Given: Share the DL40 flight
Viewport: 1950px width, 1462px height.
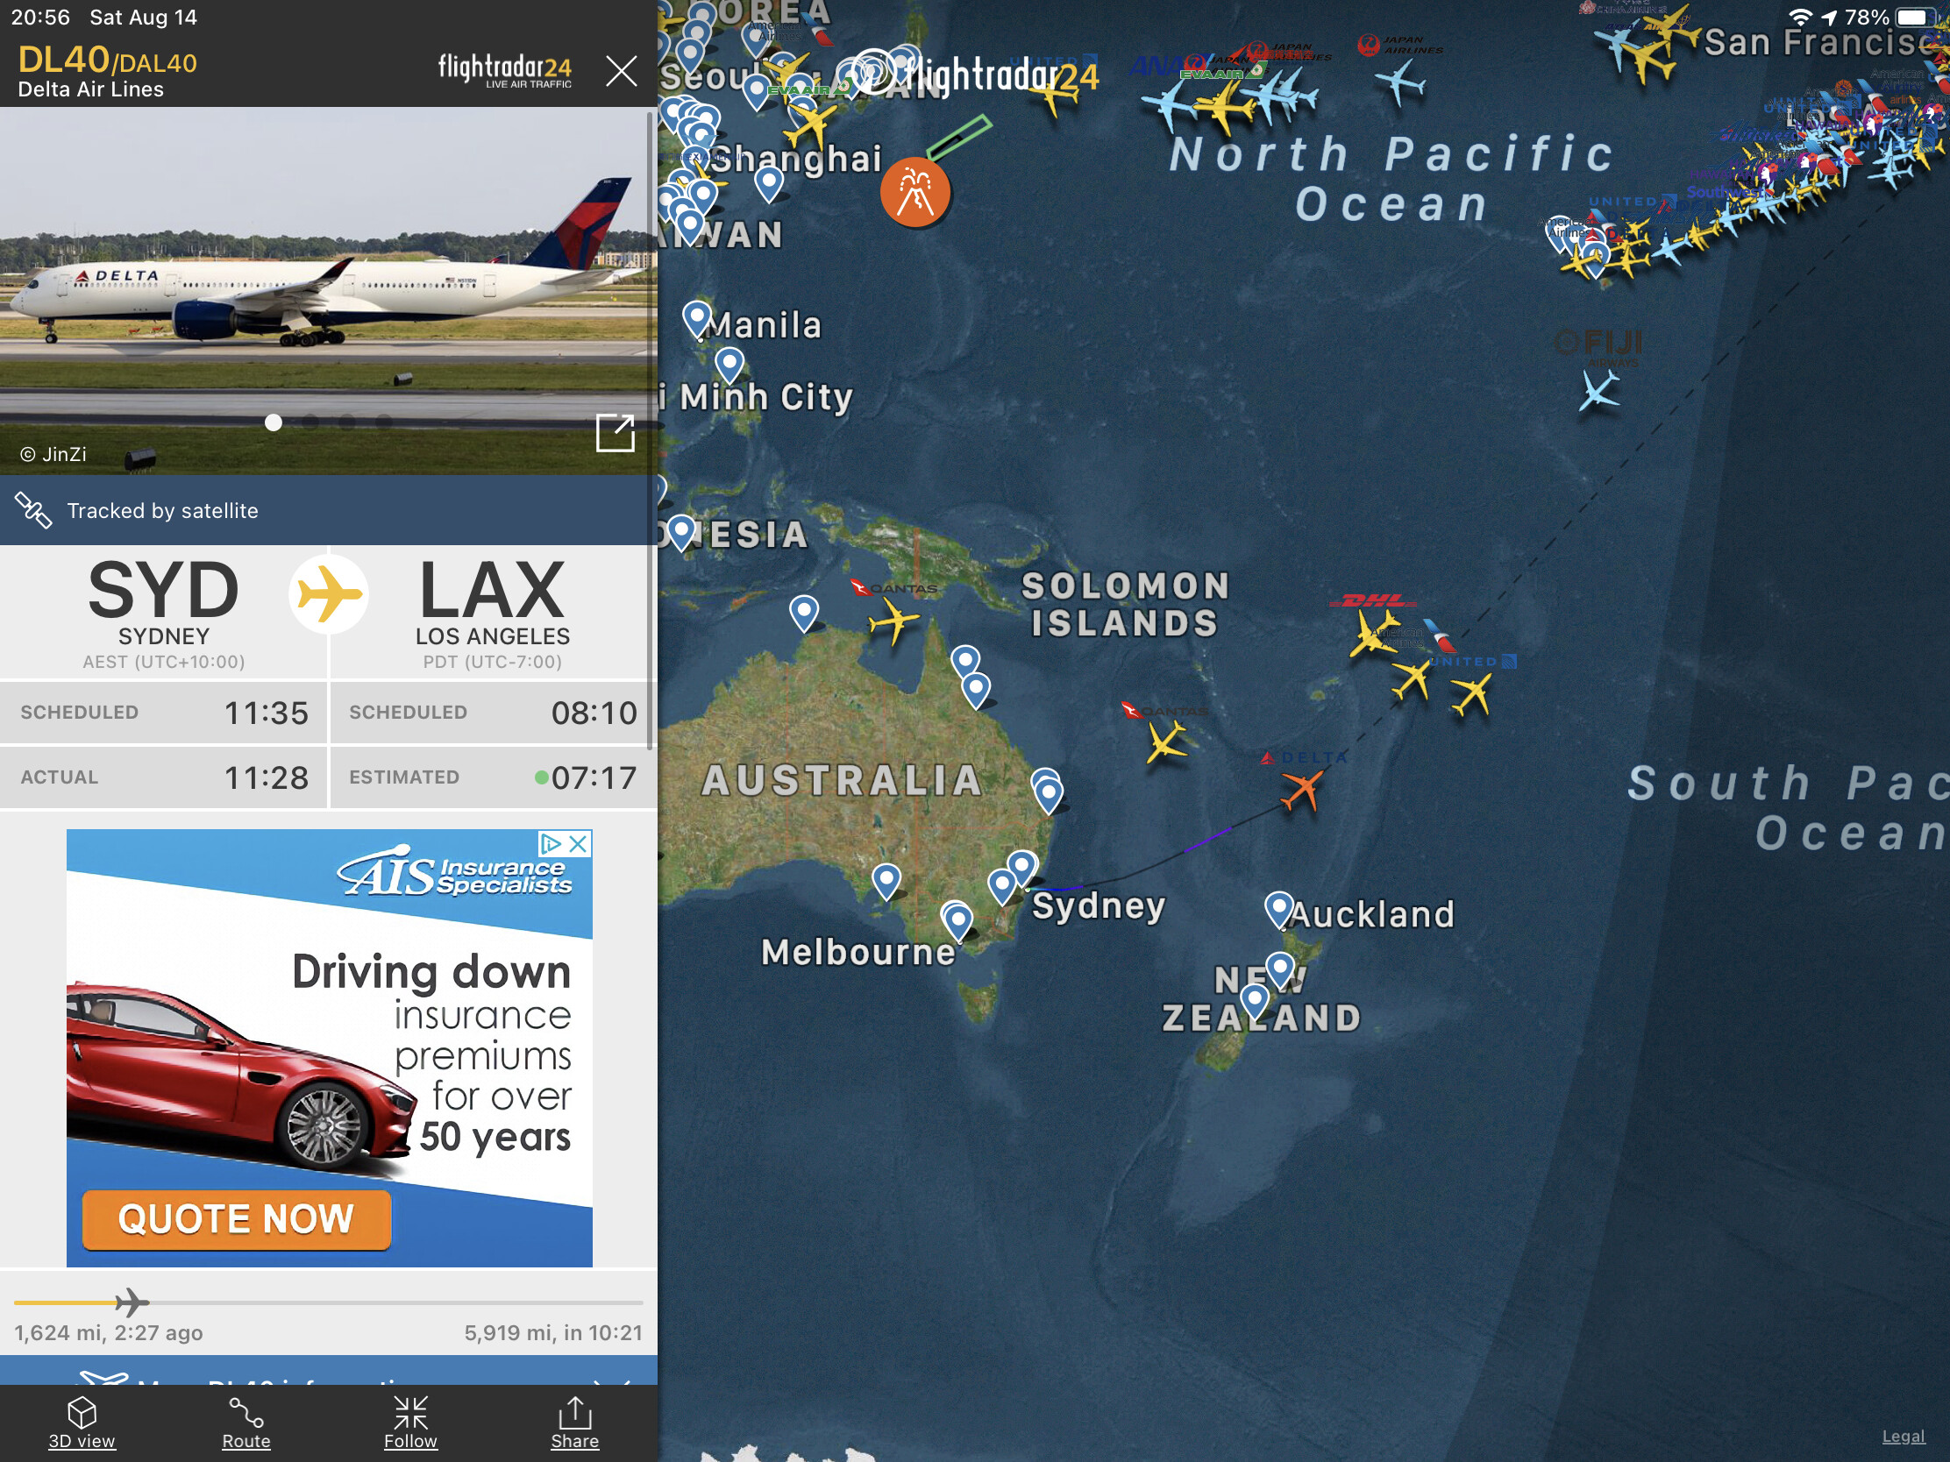Looking at the screenshot, I should (x=575, y=1422).
